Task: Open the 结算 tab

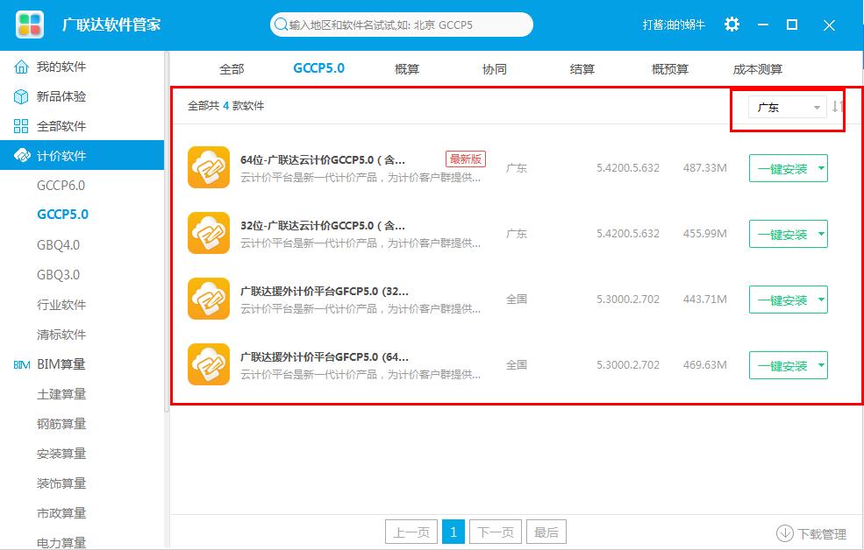Action: click(582, 69)
